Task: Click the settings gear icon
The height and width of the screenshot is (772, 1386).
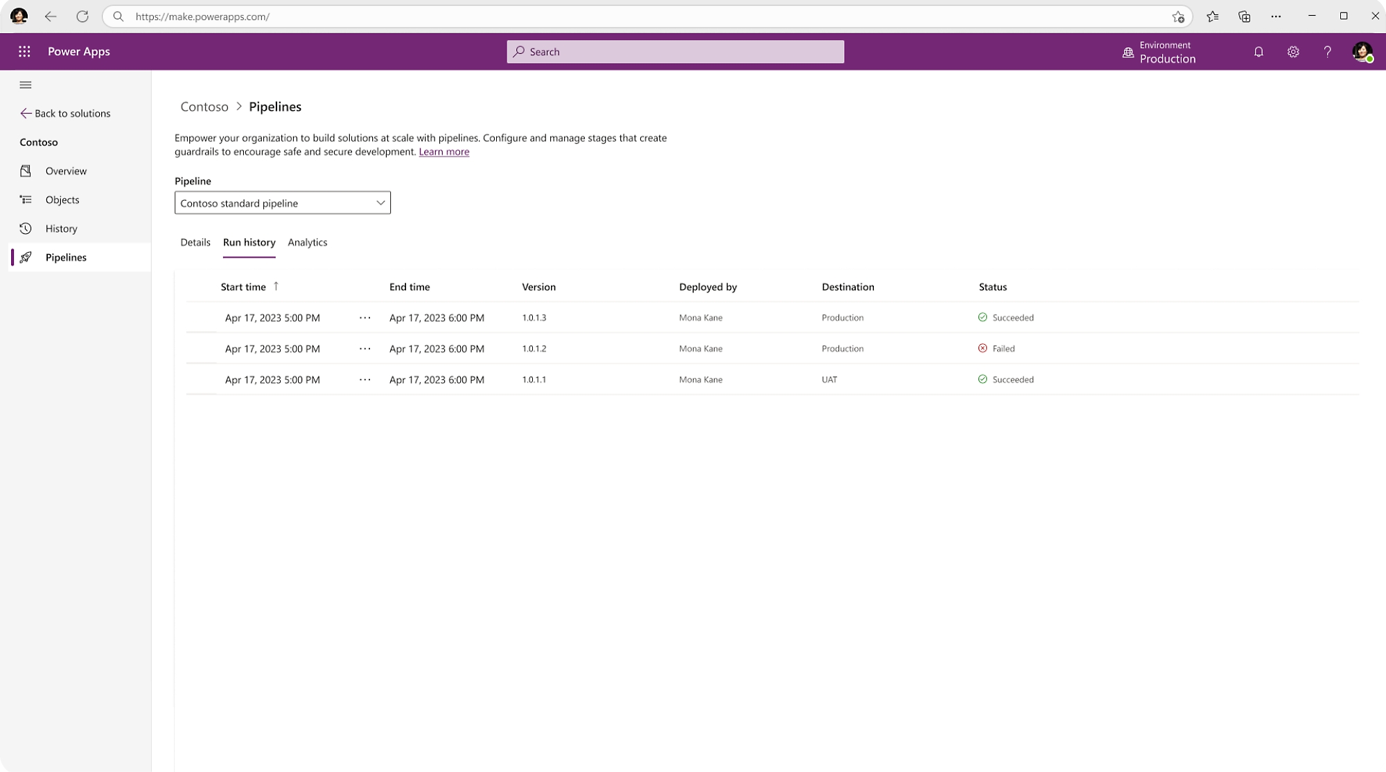Action: pyautogui.click(x=1292, y=51)
